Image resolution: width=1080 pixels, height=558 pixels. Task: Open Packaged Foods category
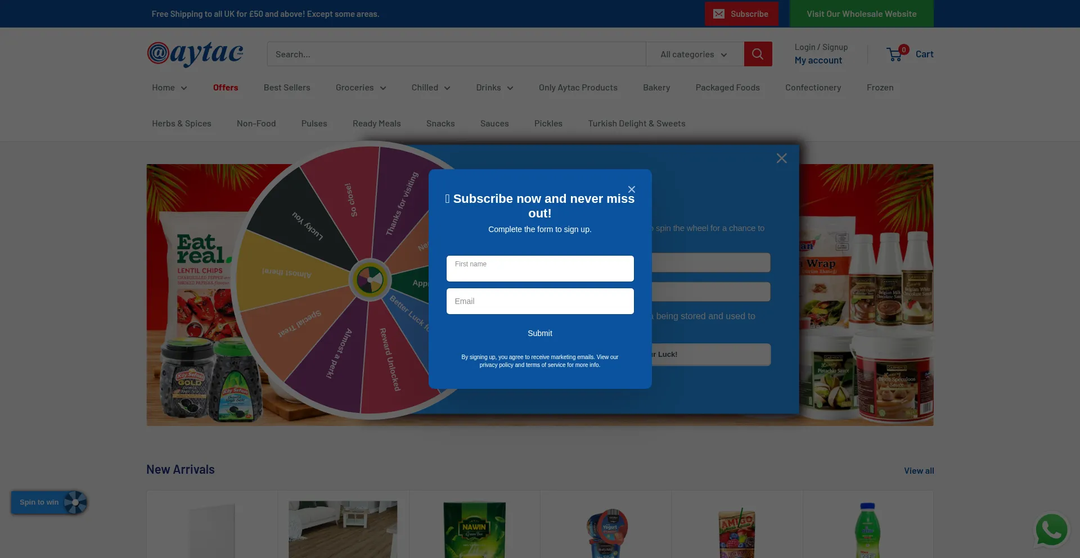(728, 88)
